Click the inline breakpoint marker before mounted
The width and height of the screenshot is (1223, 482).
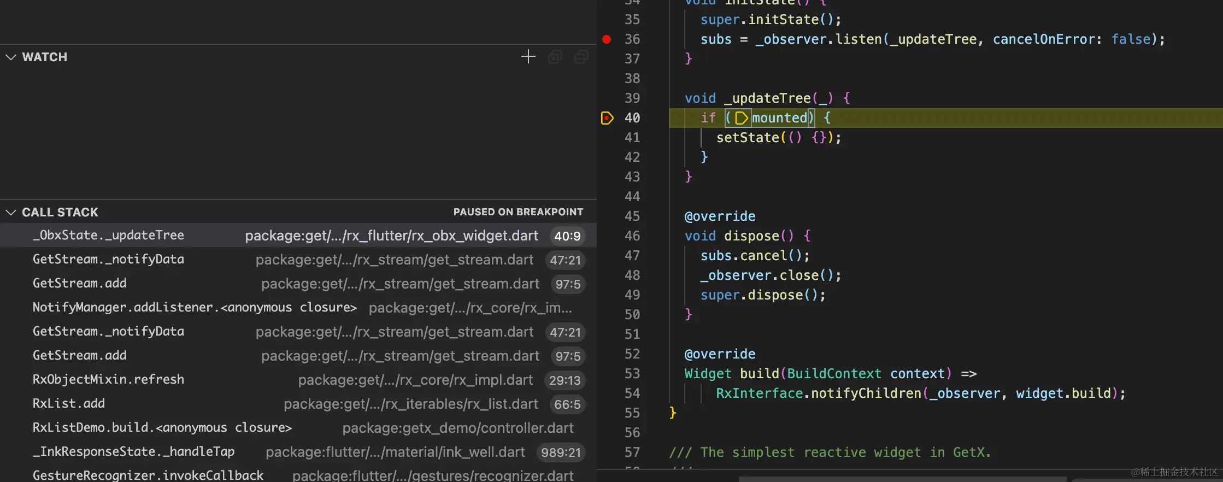pos(741,118)
